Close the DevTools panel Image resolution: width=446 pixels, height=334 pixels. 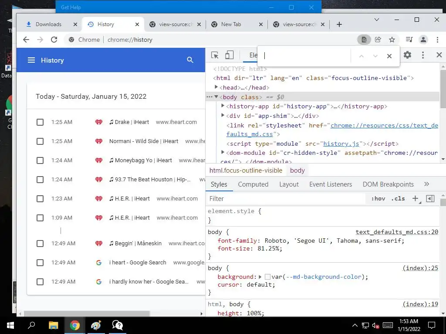[439, 55]
